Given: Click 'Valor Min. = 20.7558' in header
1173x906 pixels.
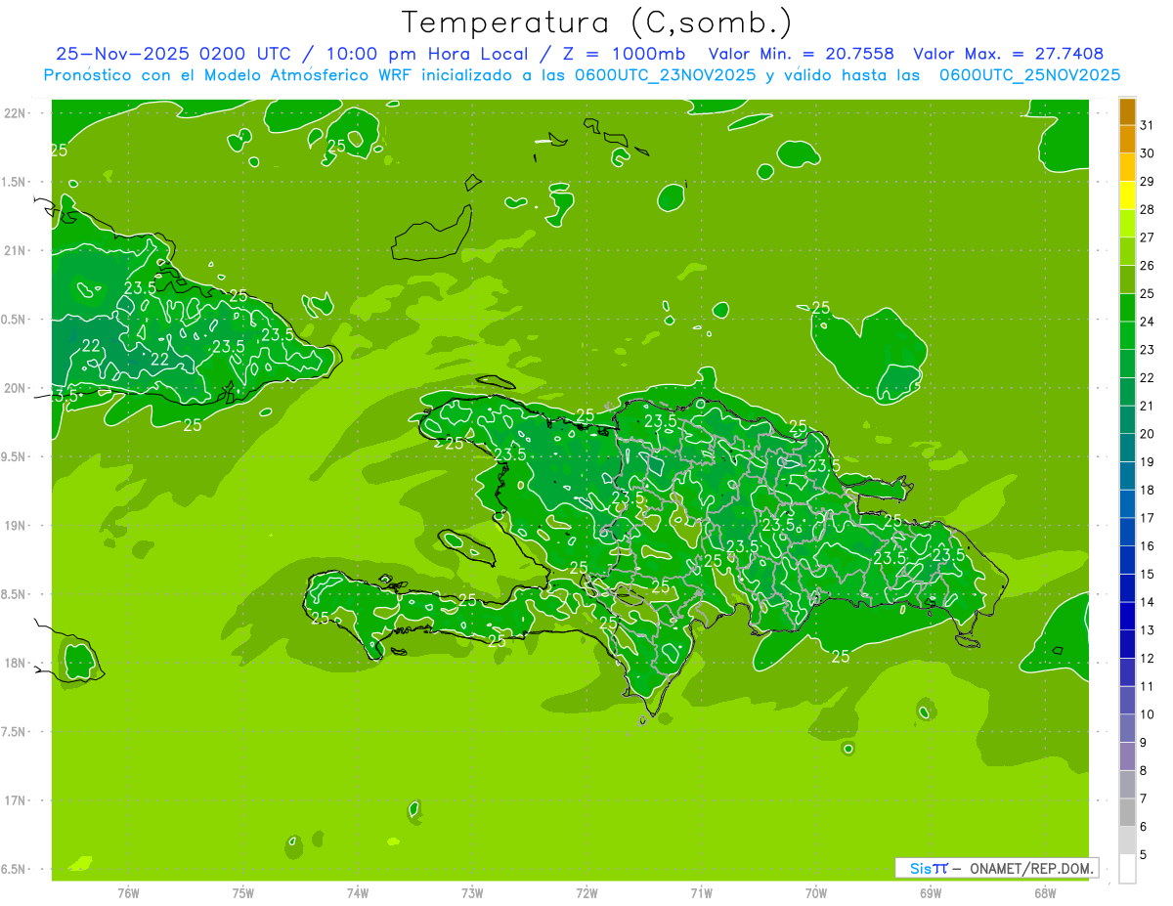Looking at the screenshot, I should (801, 54).
